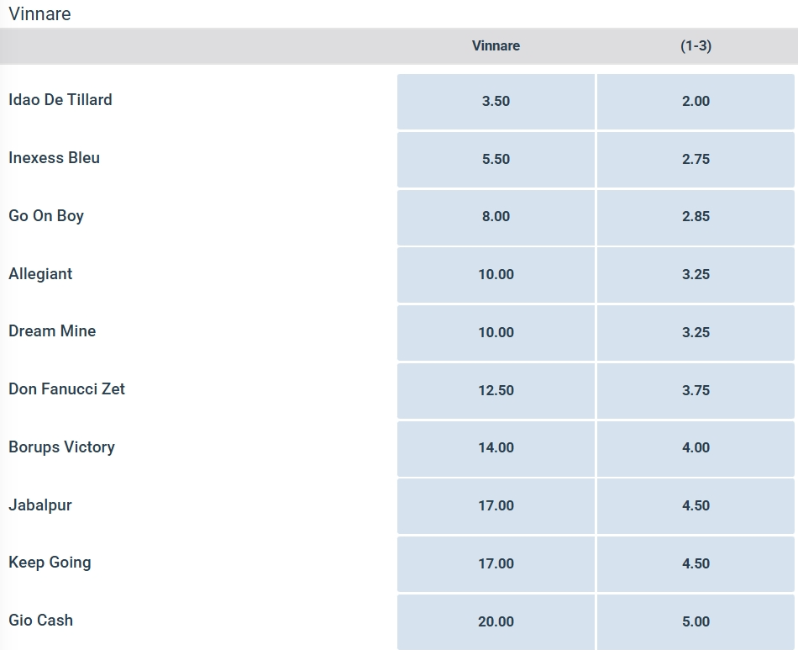Select Inexess Bleu winner odds 5.50
Viewport: 798px width, 650px height.
click(496, 160)
